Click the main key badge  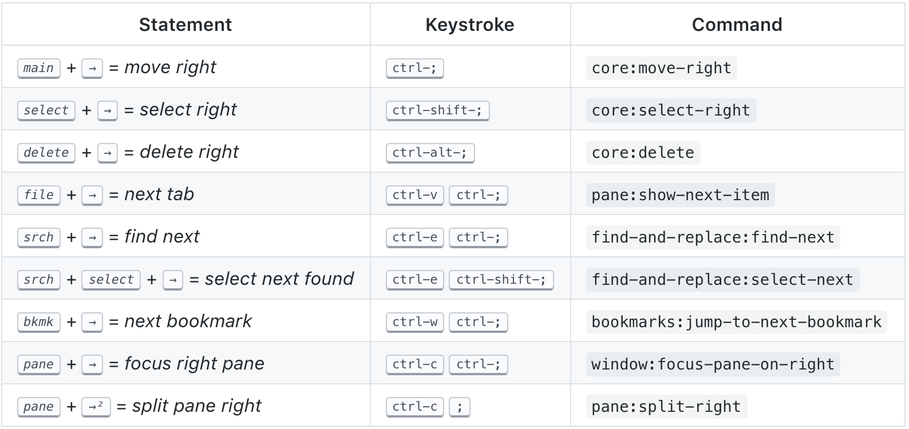click(x=38, y=68)
